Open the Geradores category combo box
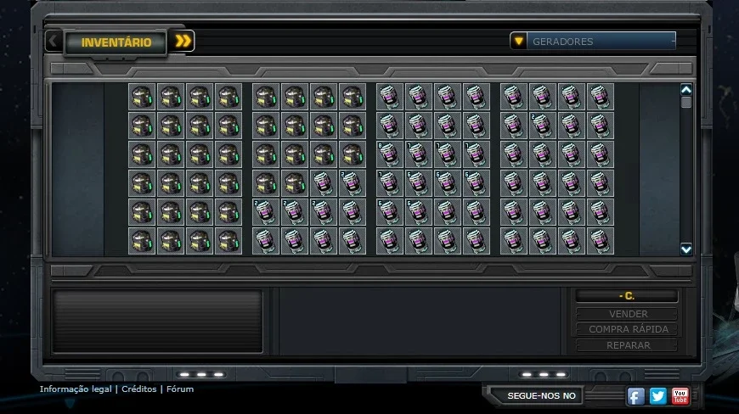 point(593,42)
